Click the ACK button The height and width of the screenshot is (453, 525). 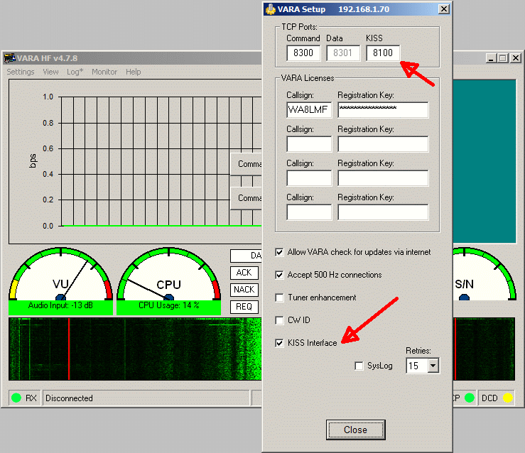pos(244,273)
